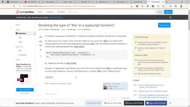
Task: Click Share under the question
Action: (47, 84)
